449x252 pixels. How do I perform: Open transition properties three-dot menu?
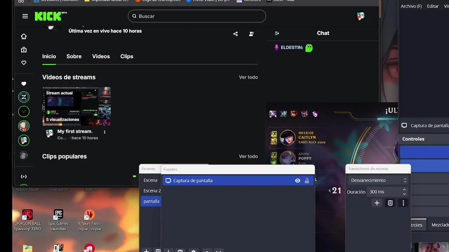(403, 203)
